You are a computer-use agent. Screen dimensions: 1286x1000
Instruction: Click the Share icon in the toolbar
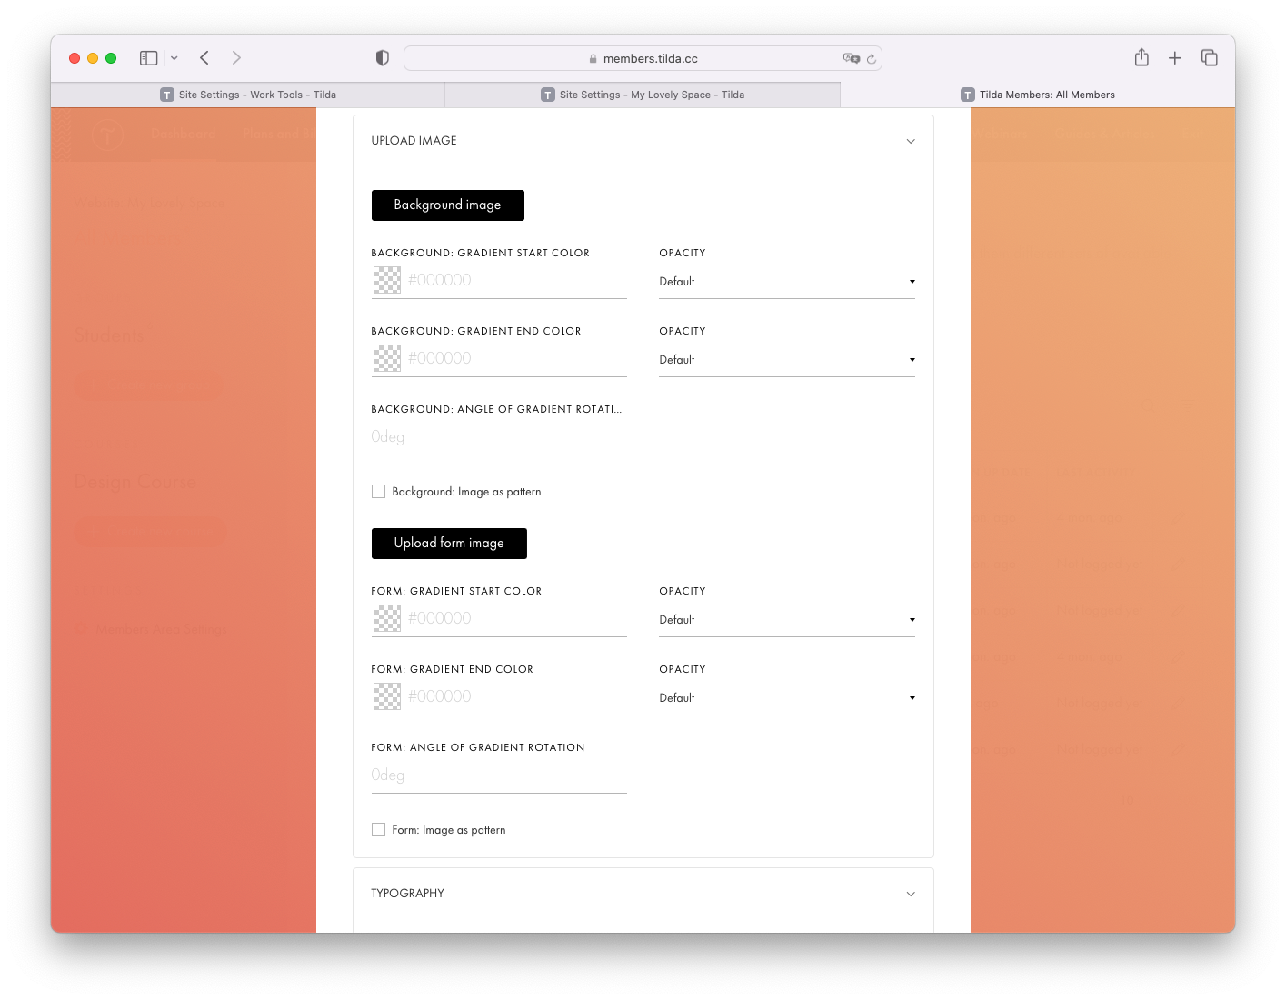pos(1141,57)
